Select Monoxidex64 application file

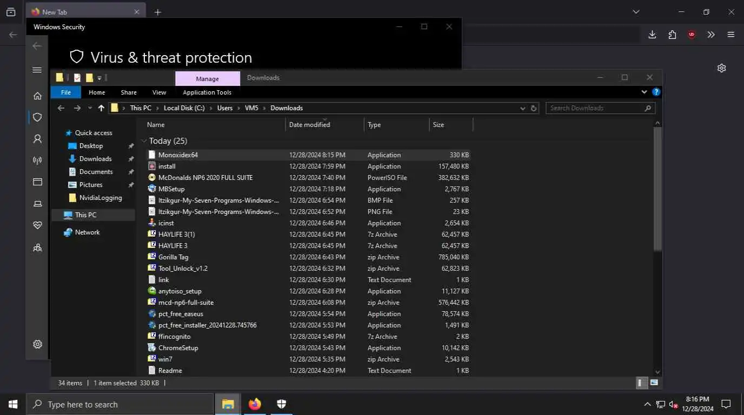coord(309,155)
